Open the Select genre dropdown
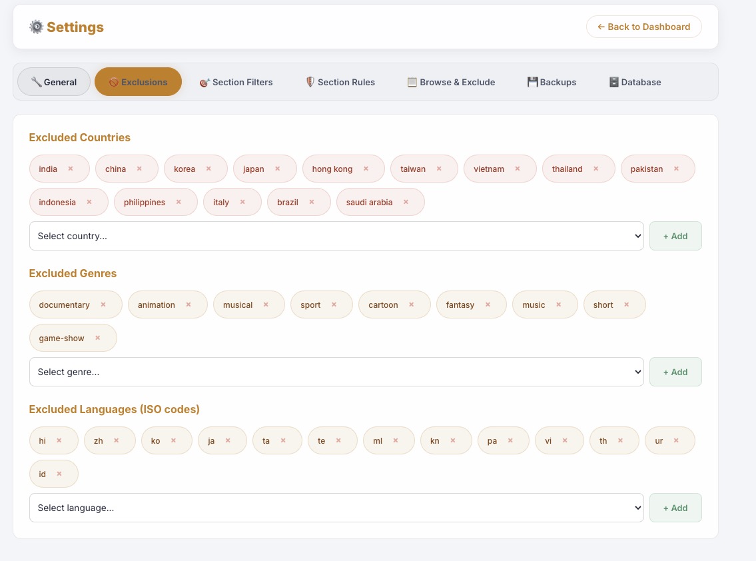 click(x=336, y=372)
